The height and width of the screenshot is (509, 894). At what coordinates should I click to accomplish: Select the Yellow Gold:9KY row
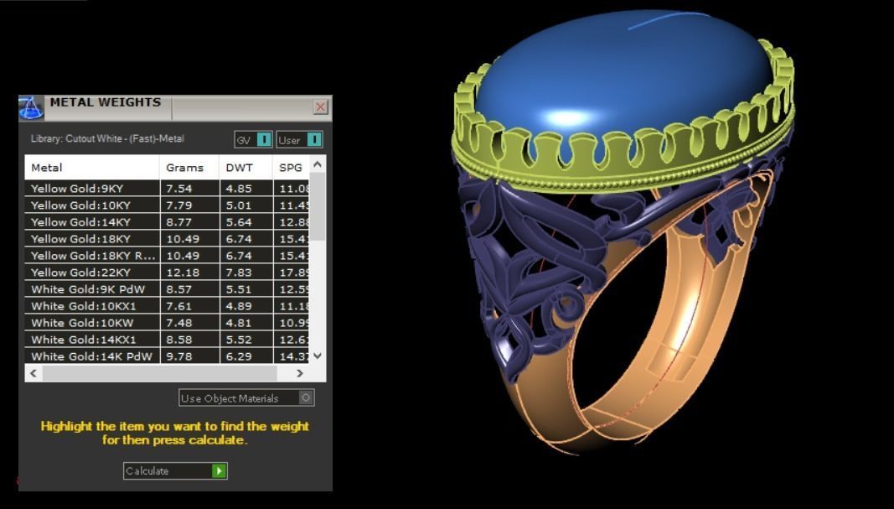(167, 189)
